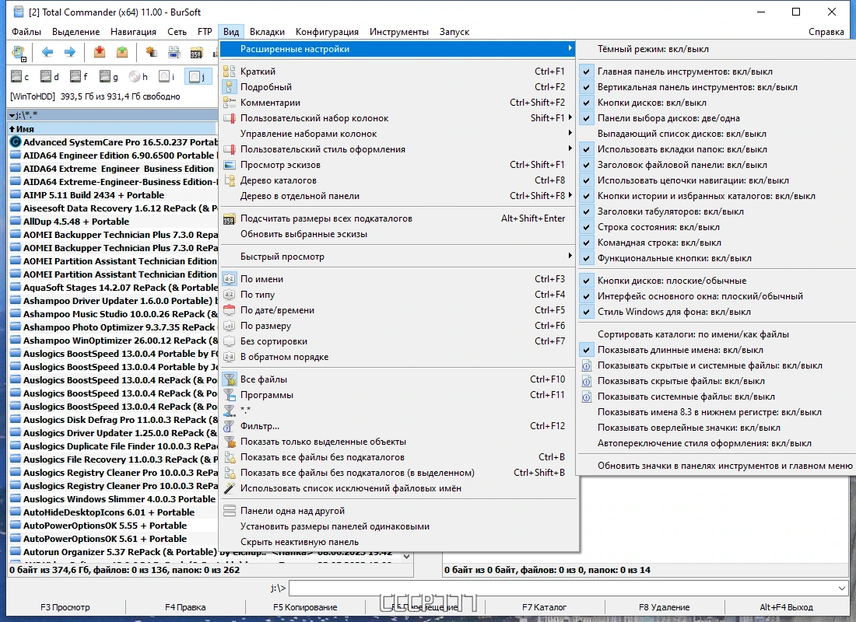Screen dimensions: 856x622
Task: Show Все файлы filter
Action: pos(398,379)
